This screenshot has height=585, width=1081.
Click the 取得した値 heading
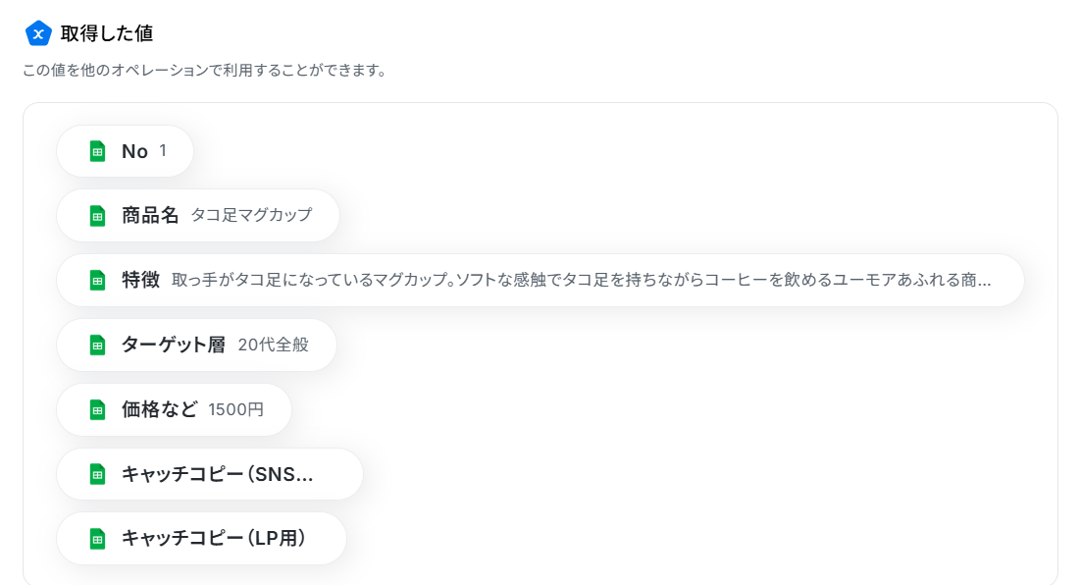pyautogui.click(x=107, y=33)
